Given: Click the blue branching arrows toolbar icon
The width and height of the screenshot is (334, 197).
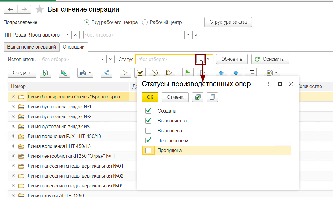Looking at the screenshot, I should (x=106, y=73).
